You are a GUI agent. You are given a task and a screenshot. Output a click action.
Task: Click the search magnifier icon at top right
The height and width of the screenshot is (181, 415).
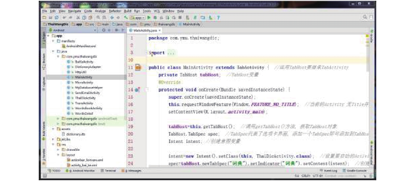[x=365, y=17]
